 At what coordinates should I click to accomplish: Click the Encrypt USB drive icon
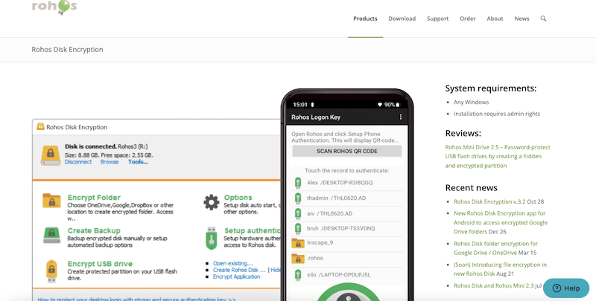click(51, 271)
